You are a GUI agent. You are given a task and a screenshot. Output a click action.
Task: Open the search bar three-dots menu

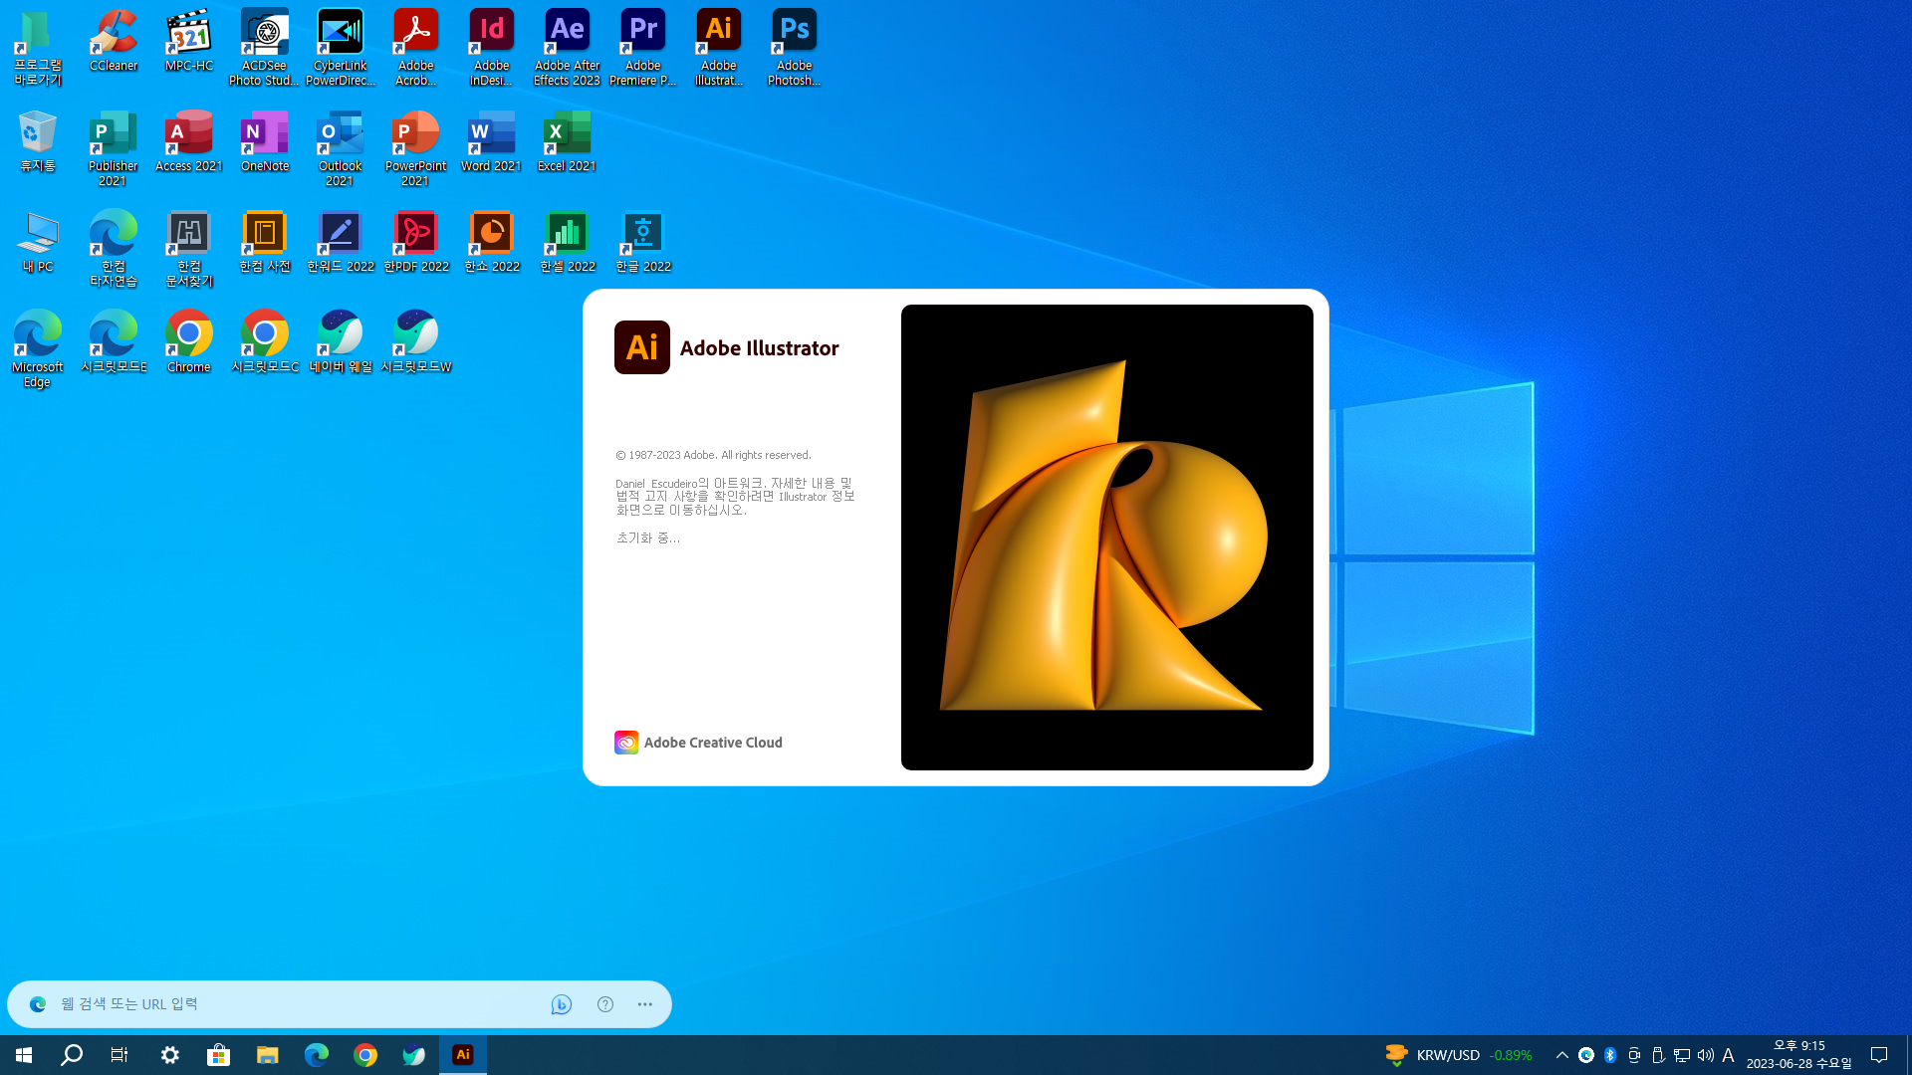pyautogui.click(x=645, y=1004)
